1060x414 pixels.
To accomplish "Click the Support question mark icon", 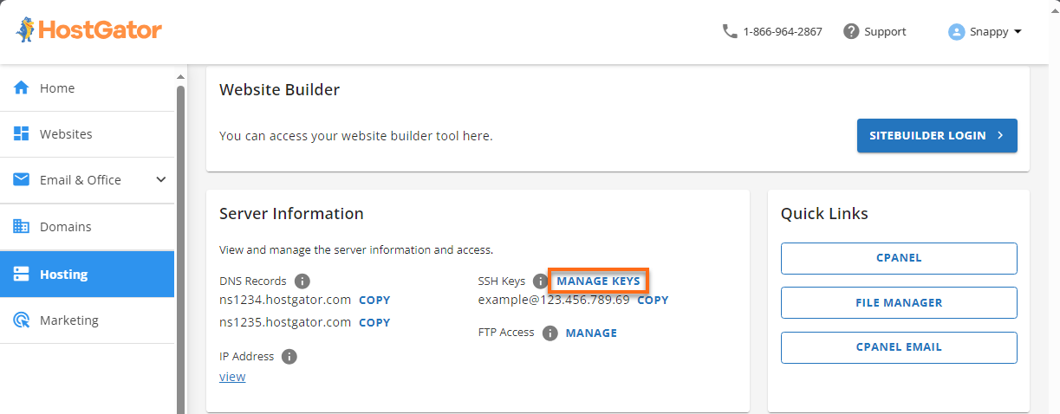I will [851, 31].
